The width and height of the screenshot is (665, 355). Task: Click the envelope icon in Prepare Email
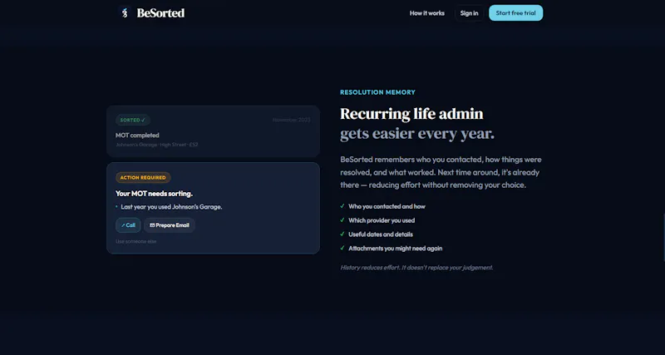pyautogui.click(x=152, y=225)
